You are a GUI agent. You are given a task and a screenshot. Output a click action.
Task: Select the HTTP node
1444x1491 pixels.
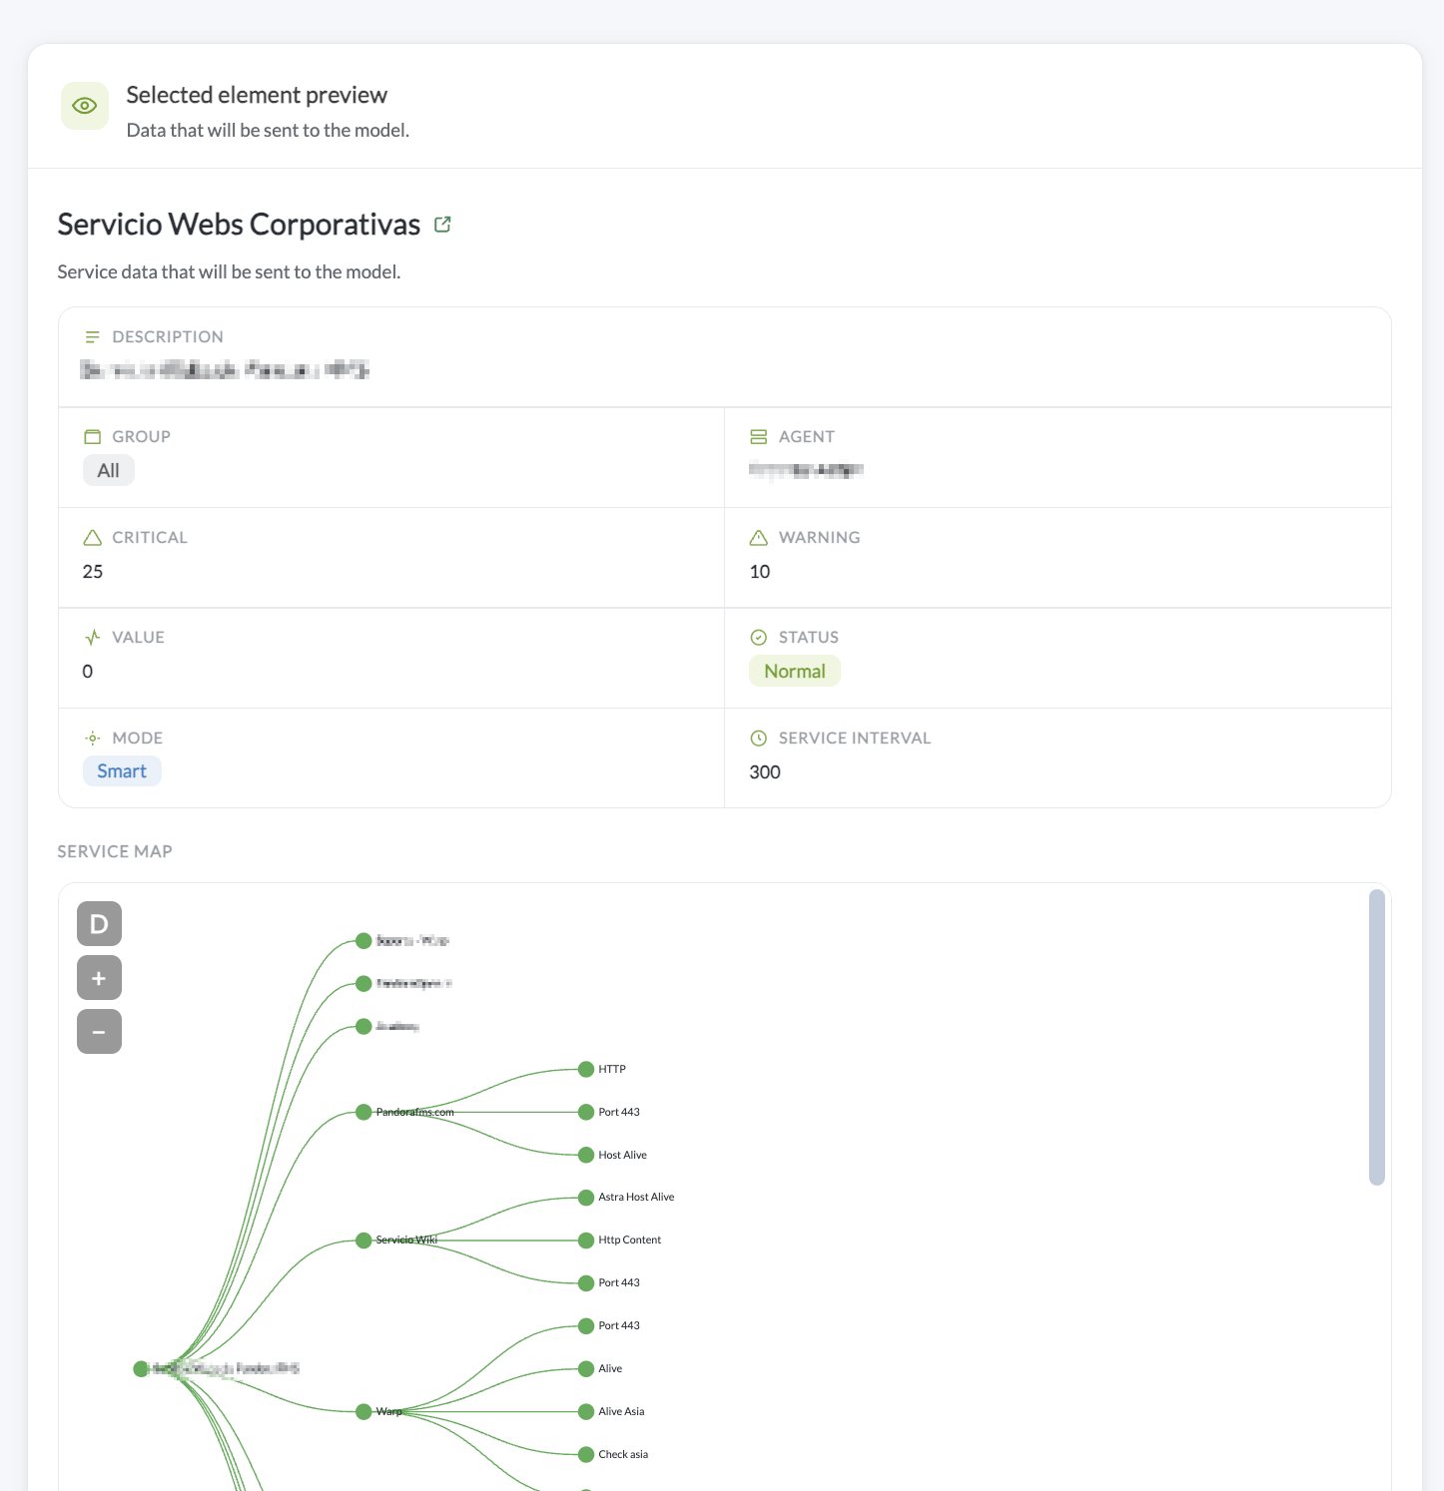(586, 1070)
